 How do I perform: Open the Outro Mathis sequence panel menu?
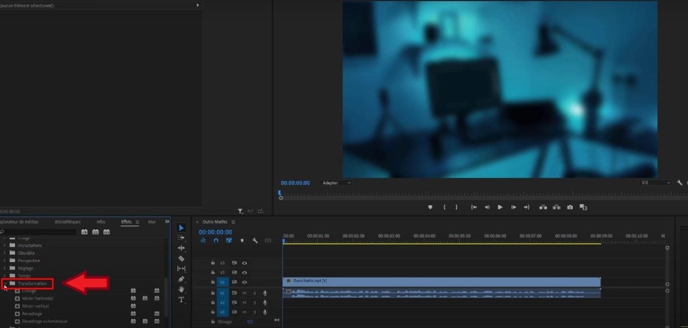point(233,222)
